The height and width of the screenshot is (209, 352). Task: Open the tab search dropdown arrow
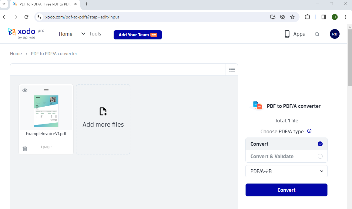4,4
